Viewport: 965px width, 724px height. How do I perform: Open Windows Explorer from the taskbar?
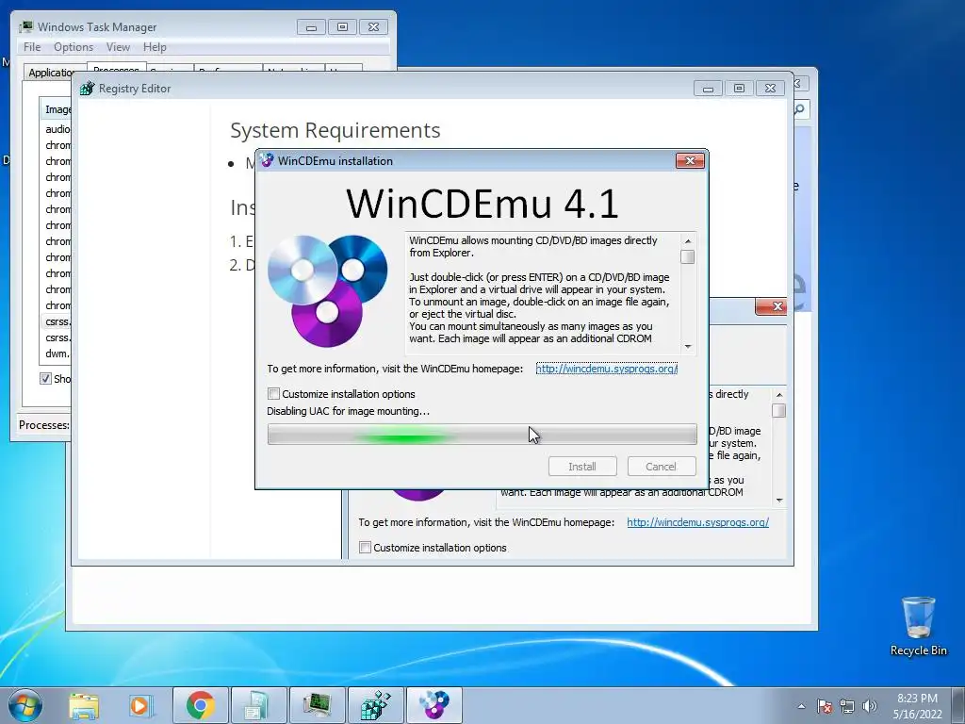(84, 705)
